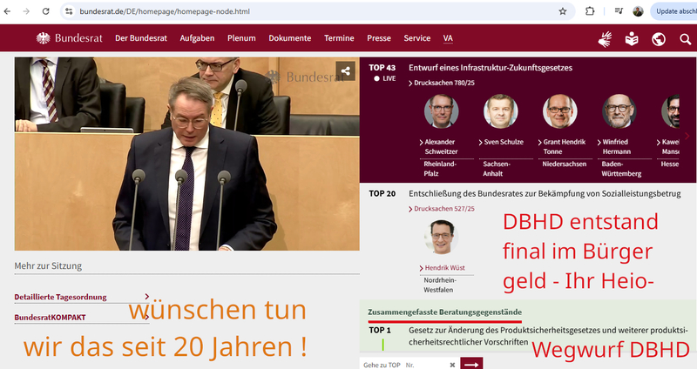Viewport: 697px width, 369px height.
Task: Open Detaillierte Tagesordnung link
Action: (x=61, y=297)
